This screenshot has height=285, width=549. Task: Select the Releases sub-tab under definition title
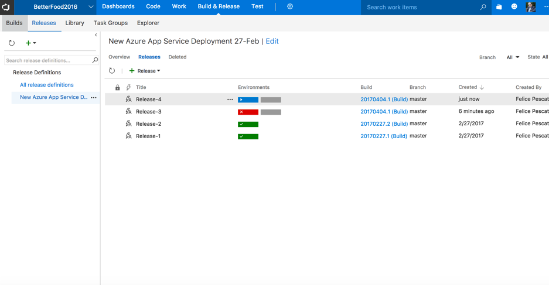point(149,57)
